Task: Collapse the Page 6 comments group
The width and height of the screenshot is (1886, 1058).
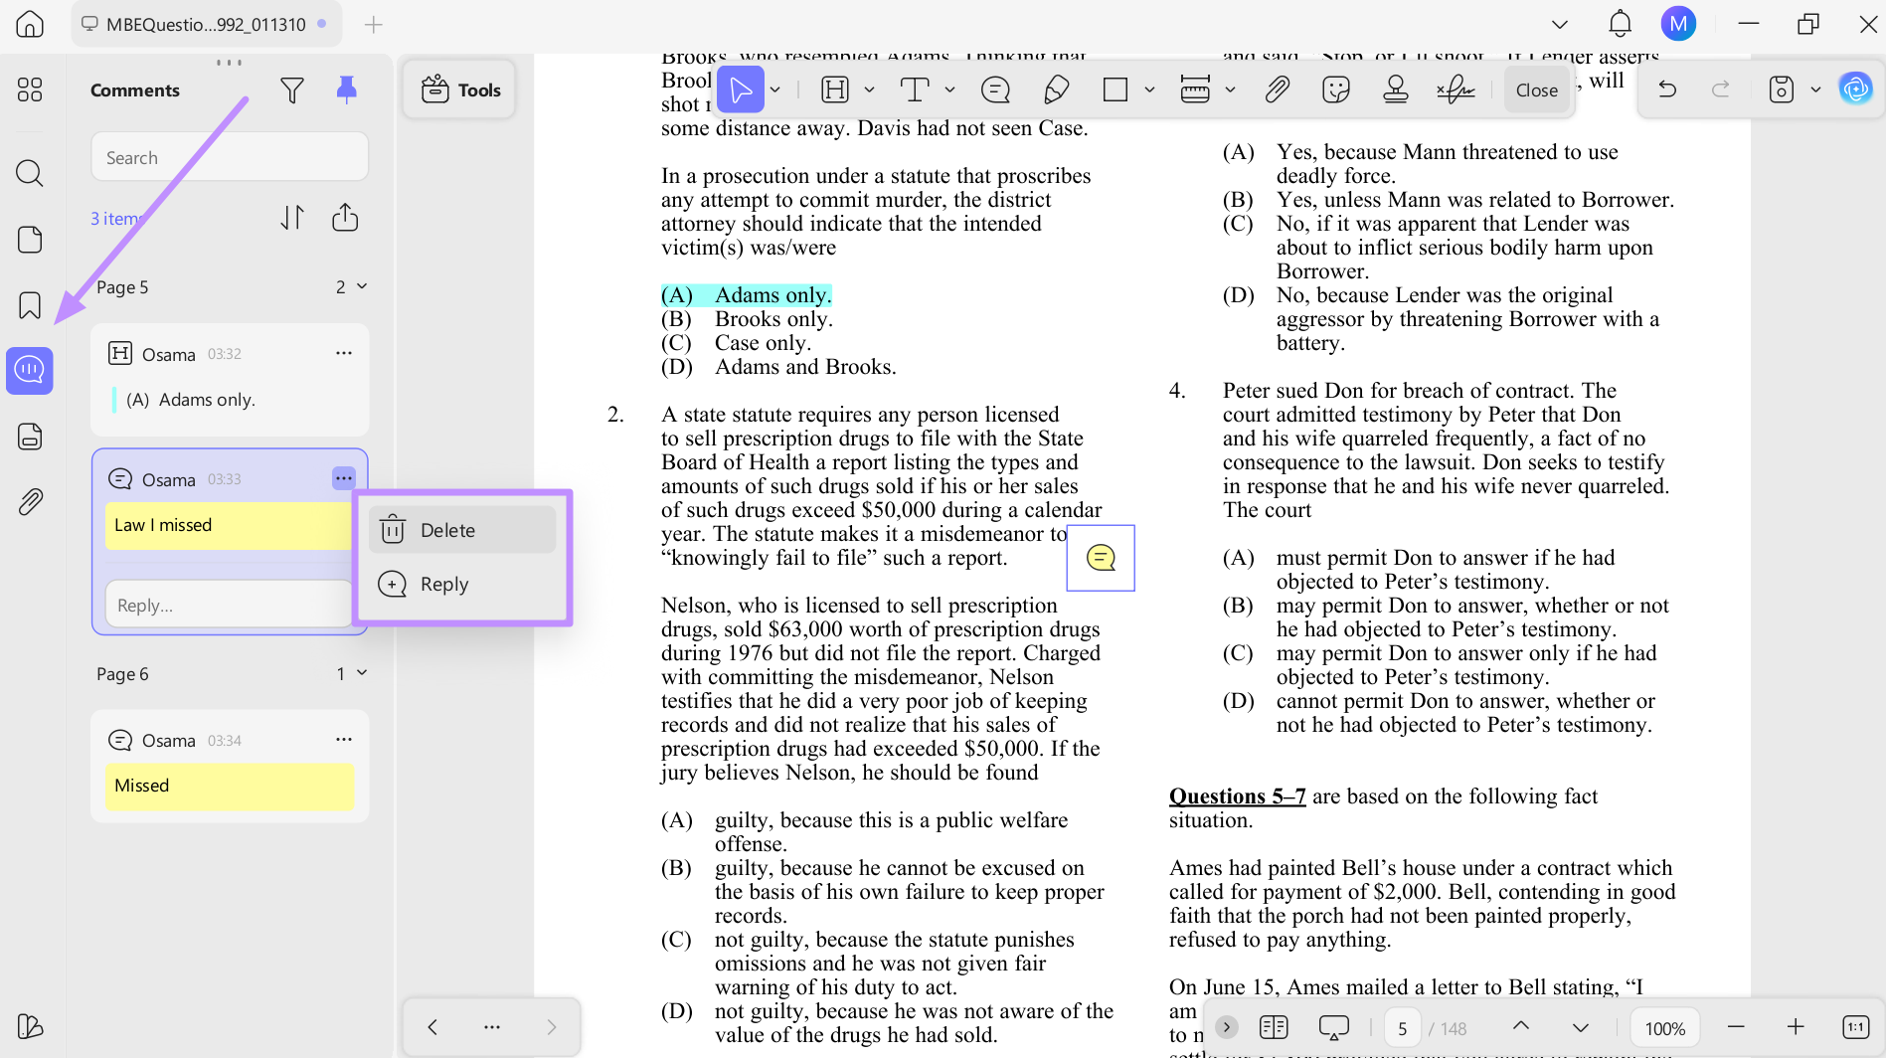Action: pyautogui.click(x=362, y=673)
